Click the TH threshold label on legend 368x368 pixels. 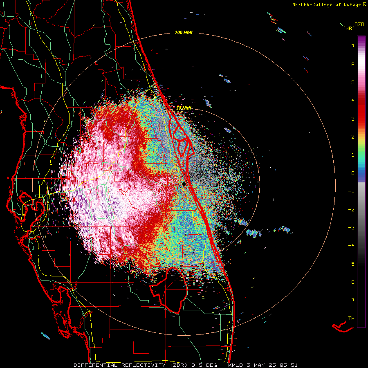coord(351,319)
